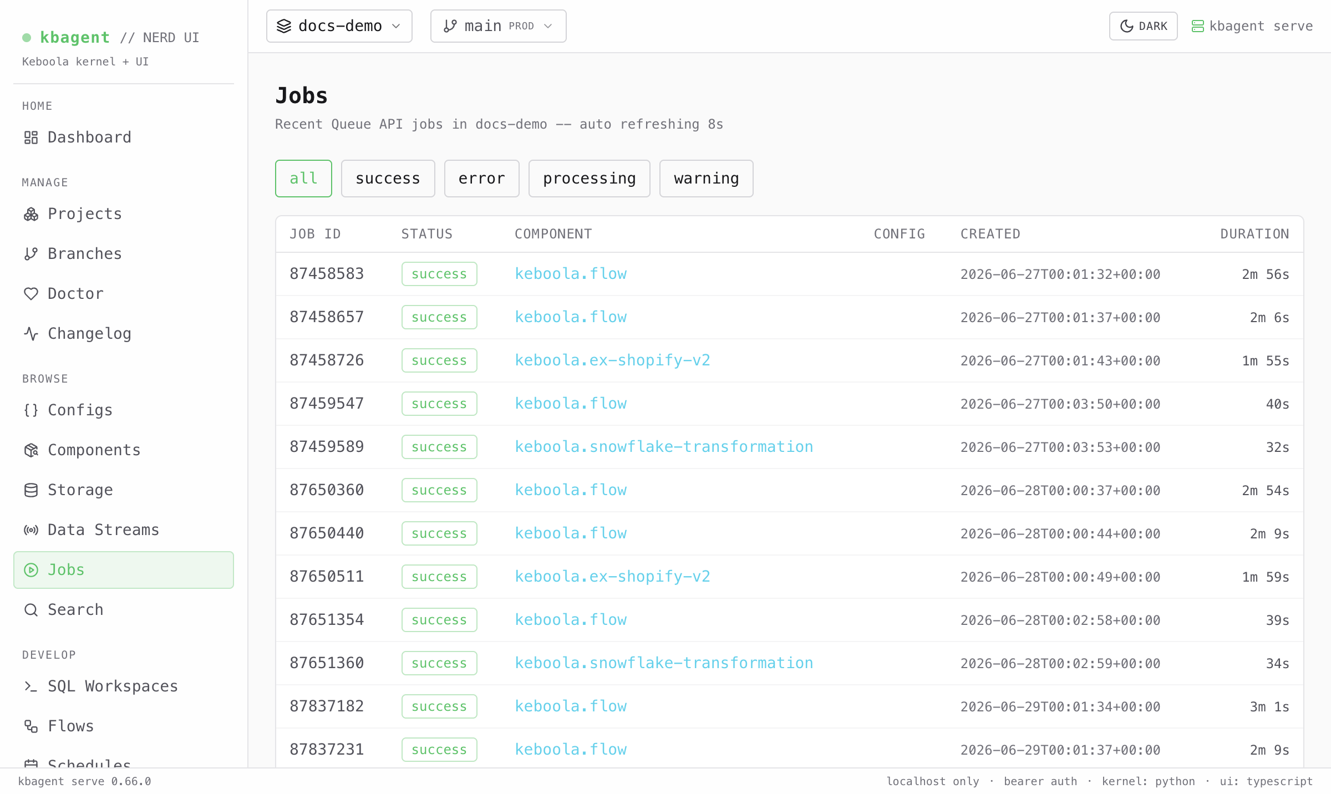Viewport: 1331px width, 794px height.
Task: Open Changelog page
Action: pyautogui.click(x=124, y=334)
